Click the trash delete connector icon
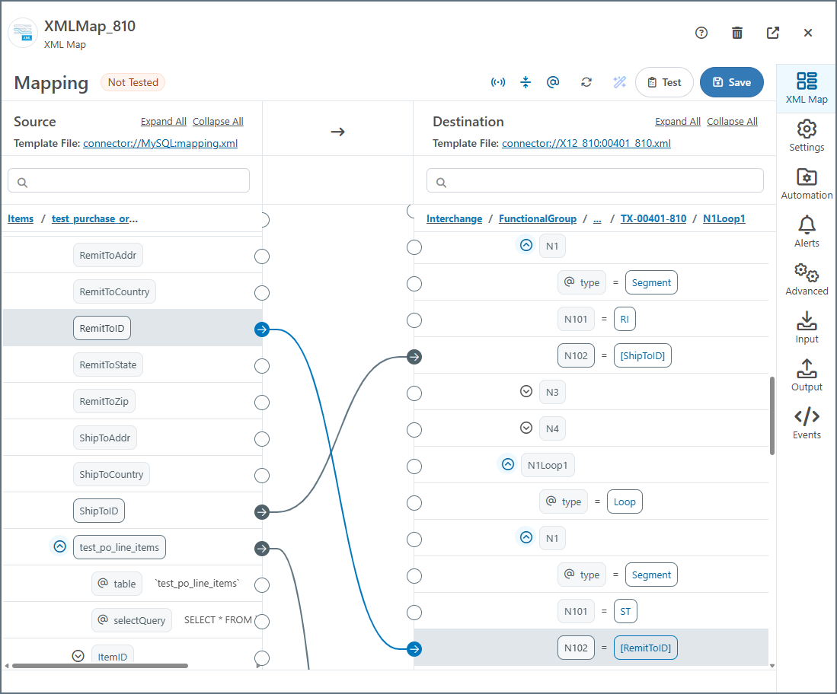Screen dimensions: 837x694 (737, 33)
